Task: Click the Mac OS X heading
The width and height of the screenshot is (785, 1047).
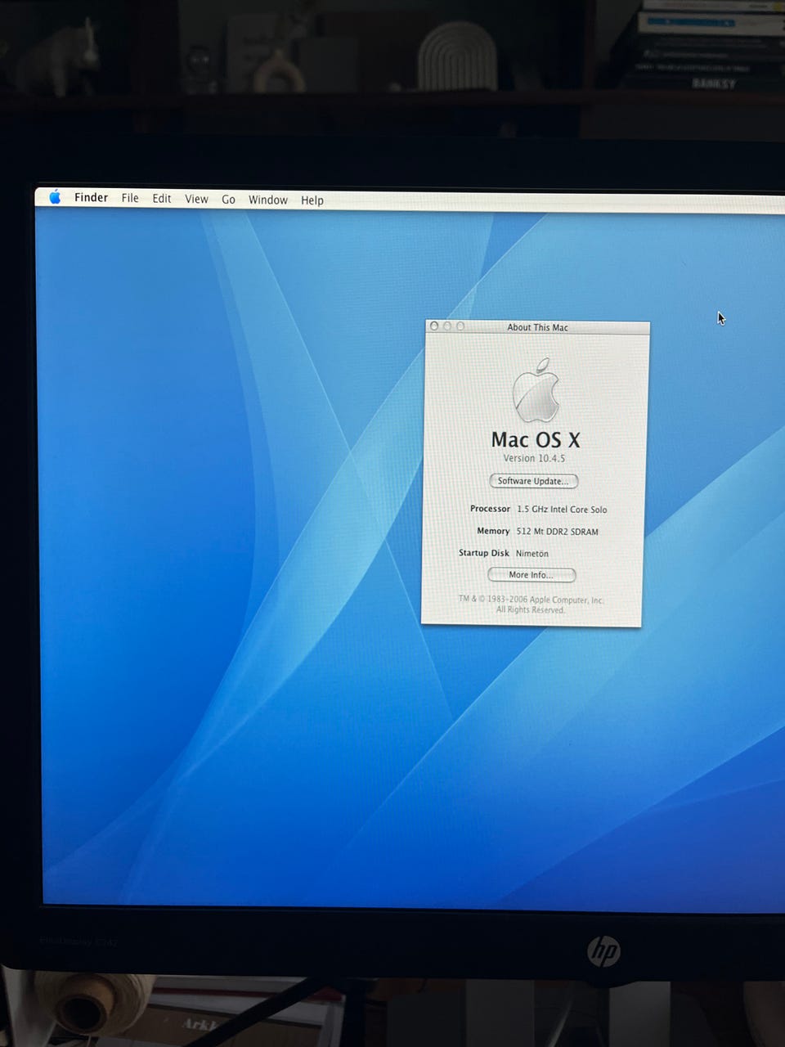Action: 536,439
